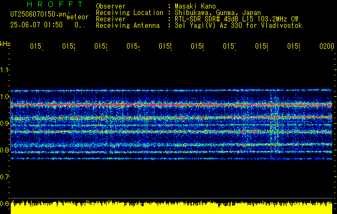Select the file name UT2506070150.pn

coord(38,14)
